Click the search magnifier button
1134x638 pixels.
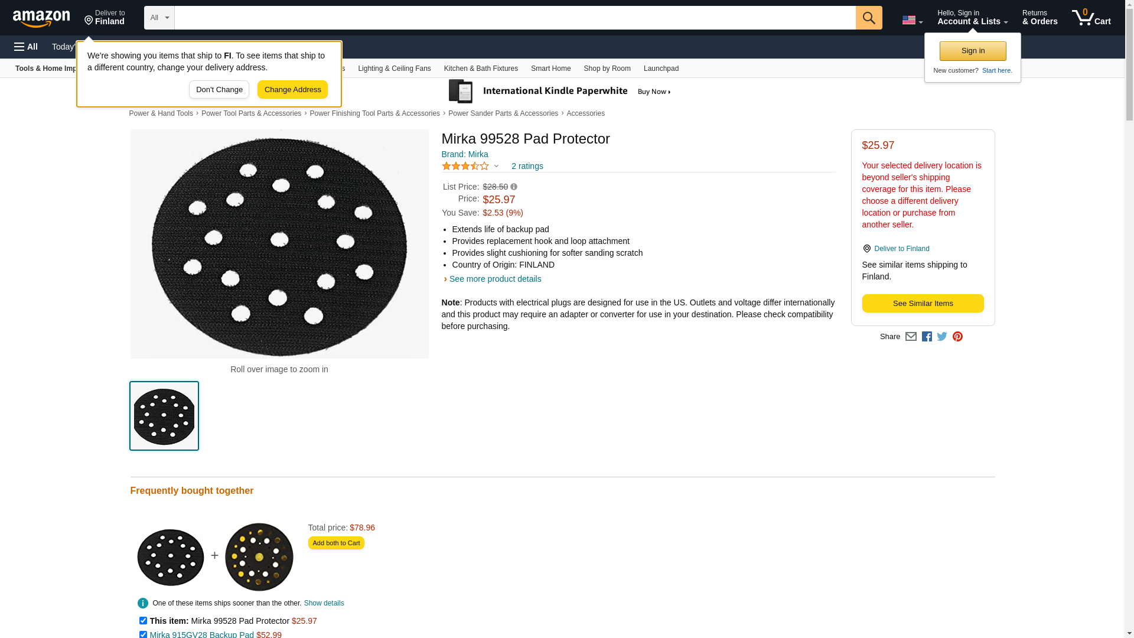pos(868,18)
